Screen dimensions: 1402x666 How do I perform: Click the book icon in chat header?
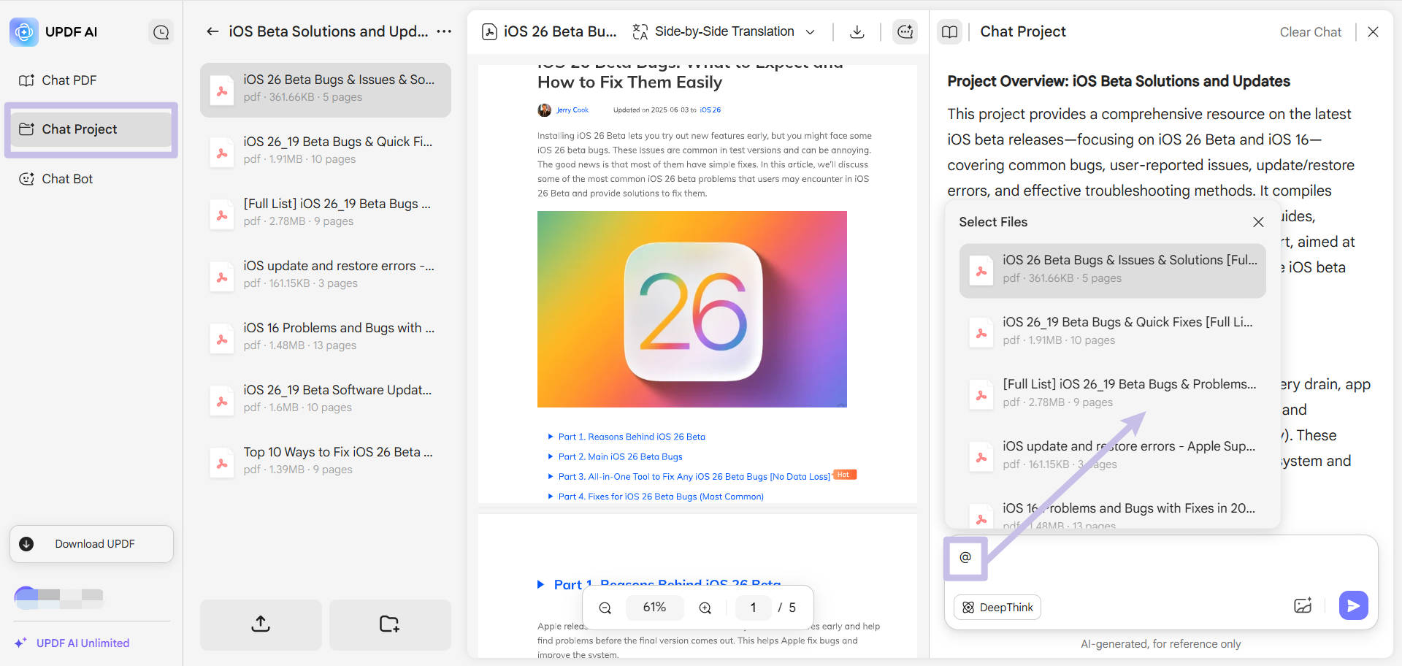949,32
